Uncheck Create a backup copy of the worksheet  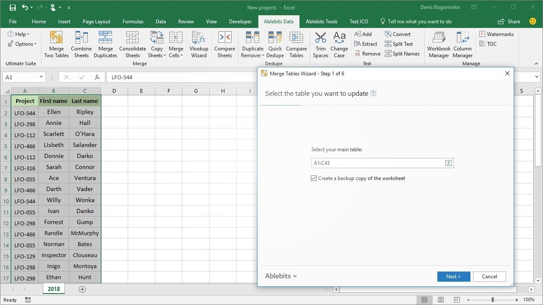[314, 178]
